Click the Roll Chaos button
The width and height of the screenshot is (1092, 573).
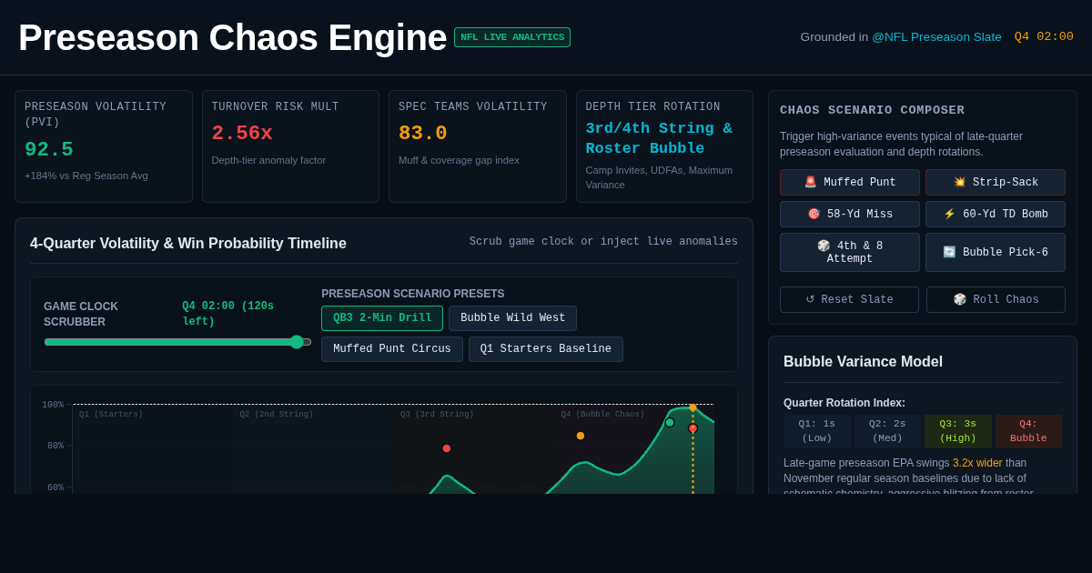click(996, 300)
